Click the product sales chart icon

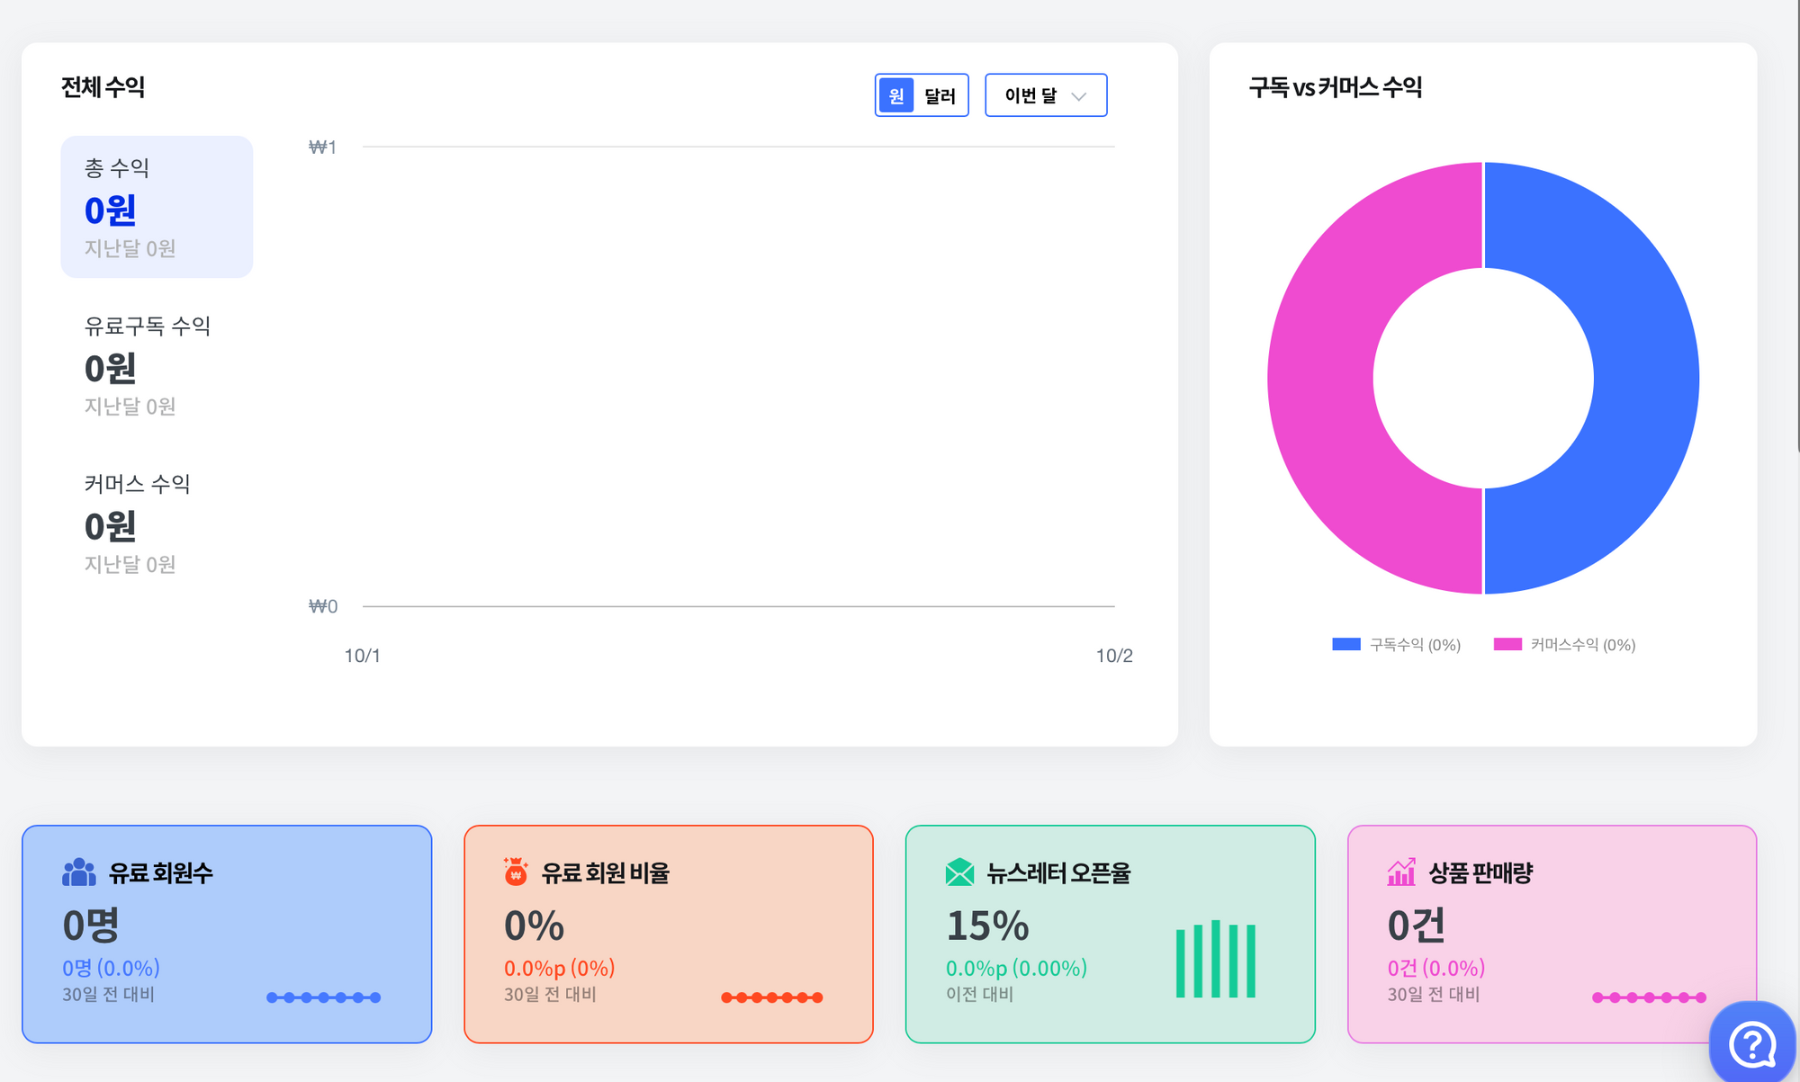[x=1400, y=872]
